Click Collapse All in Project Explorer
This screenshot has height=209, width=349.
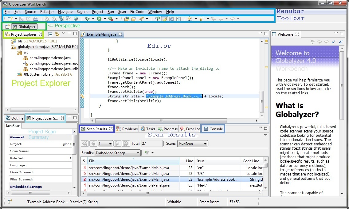50,34
